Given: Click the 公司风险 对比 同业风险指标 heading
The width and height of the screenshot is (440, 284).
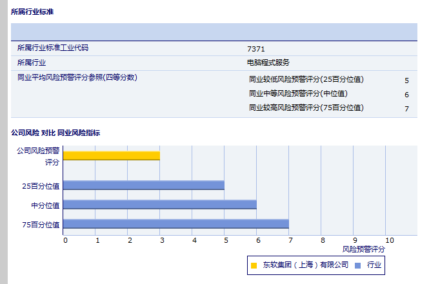Looking at the screenshot, I should pos(55,133).
